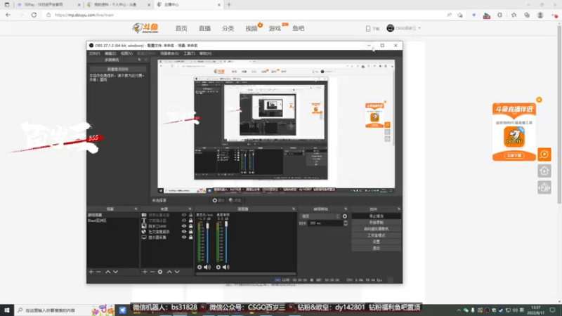The width and height of the screenshot is (562, 316).
Task: Open transition properties gear next to 渐变
Action: pyautogui.click(x=345, y=216)
